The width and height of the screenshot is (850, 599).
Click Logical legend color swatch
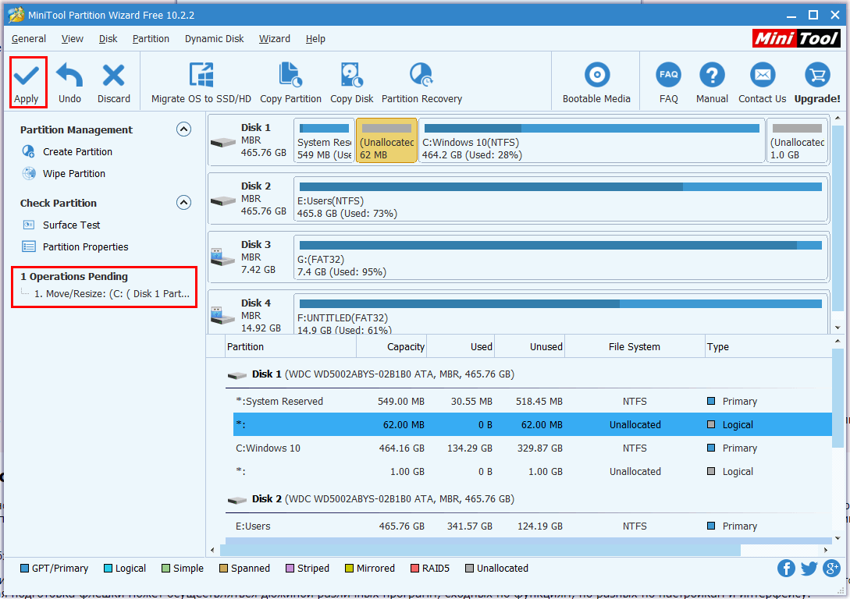pyautogui.click(x=108, y=568)
